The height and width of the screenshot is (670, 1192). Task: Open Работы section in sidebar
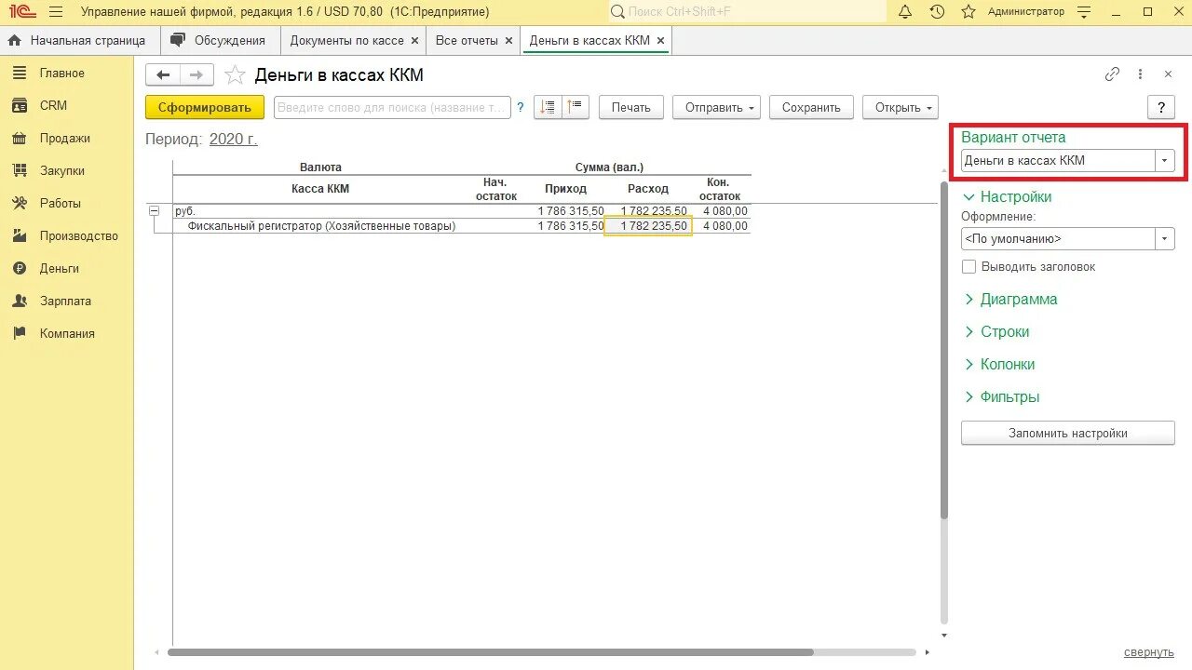point(60,203)
